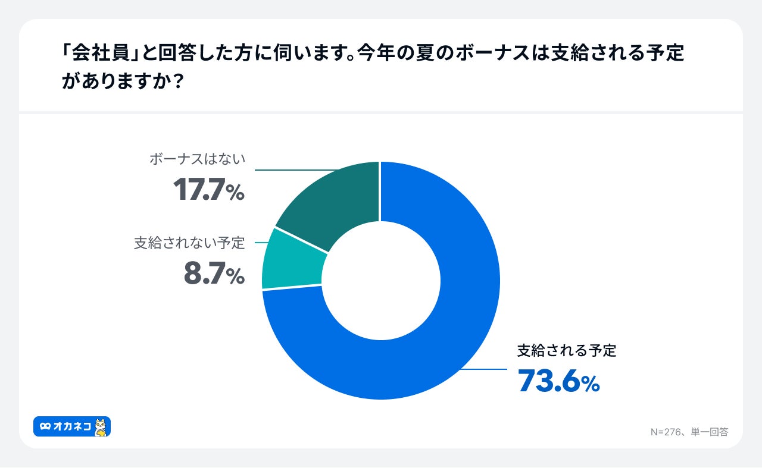Viewport: 762px width, 468px height.
Task: Click the がありますか？ line of the title
Action: click(122, 81)
